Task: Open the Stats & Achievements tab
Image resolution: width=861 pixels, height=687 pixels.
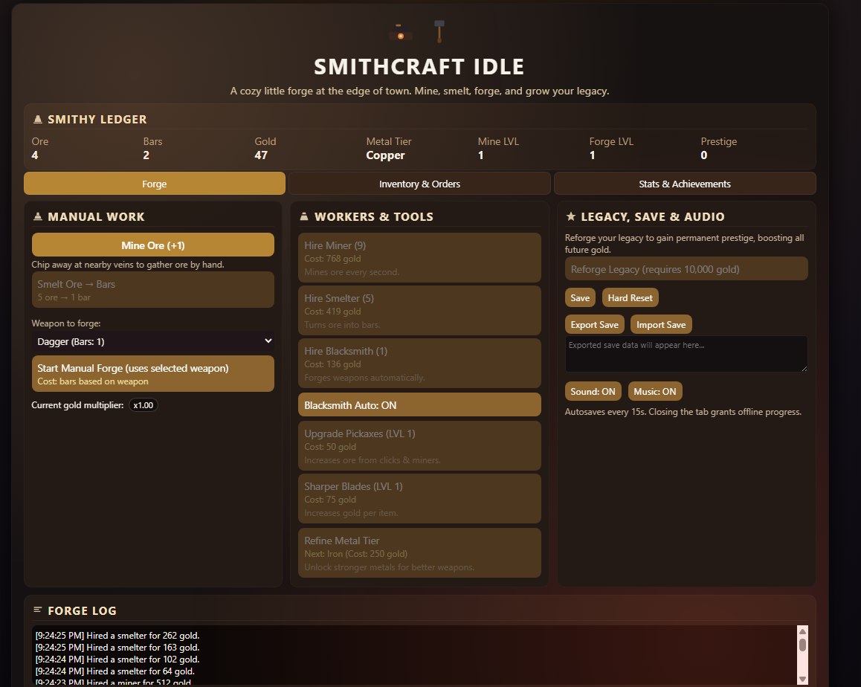Action: [x=685, y=184]
